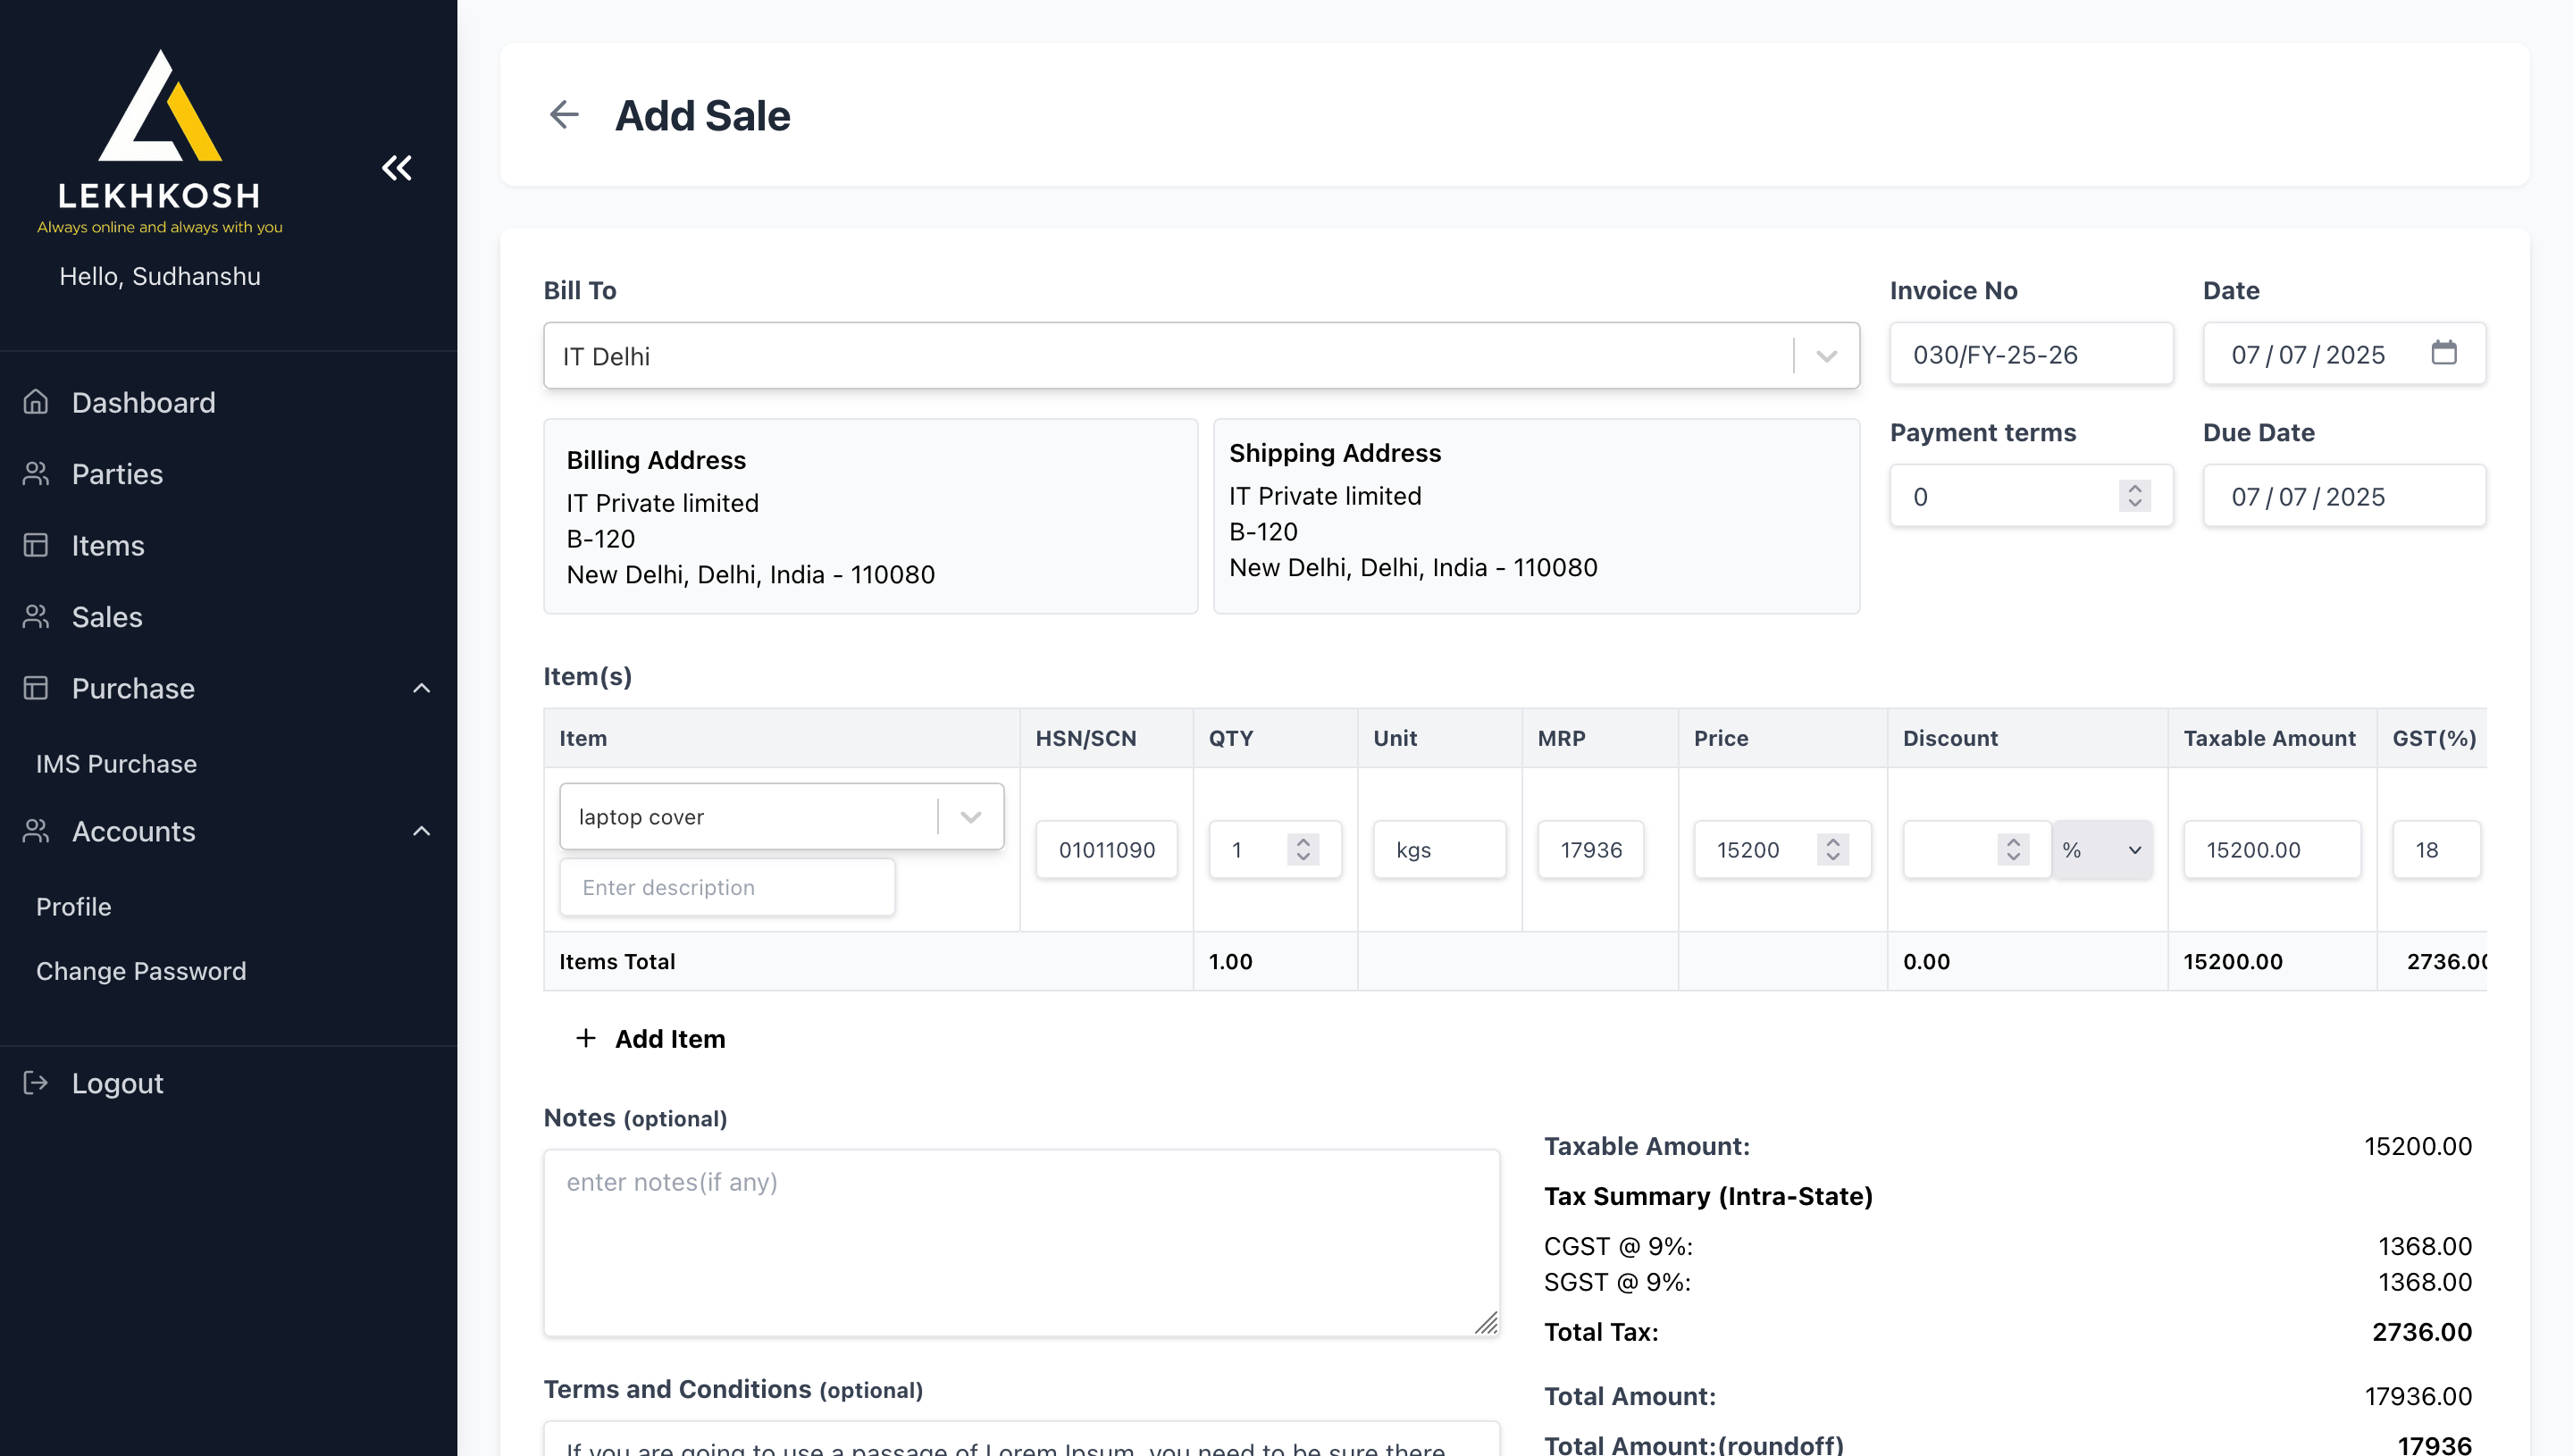
Task: Adjust the Discount stepper arrows
Action: (2013, 849)
